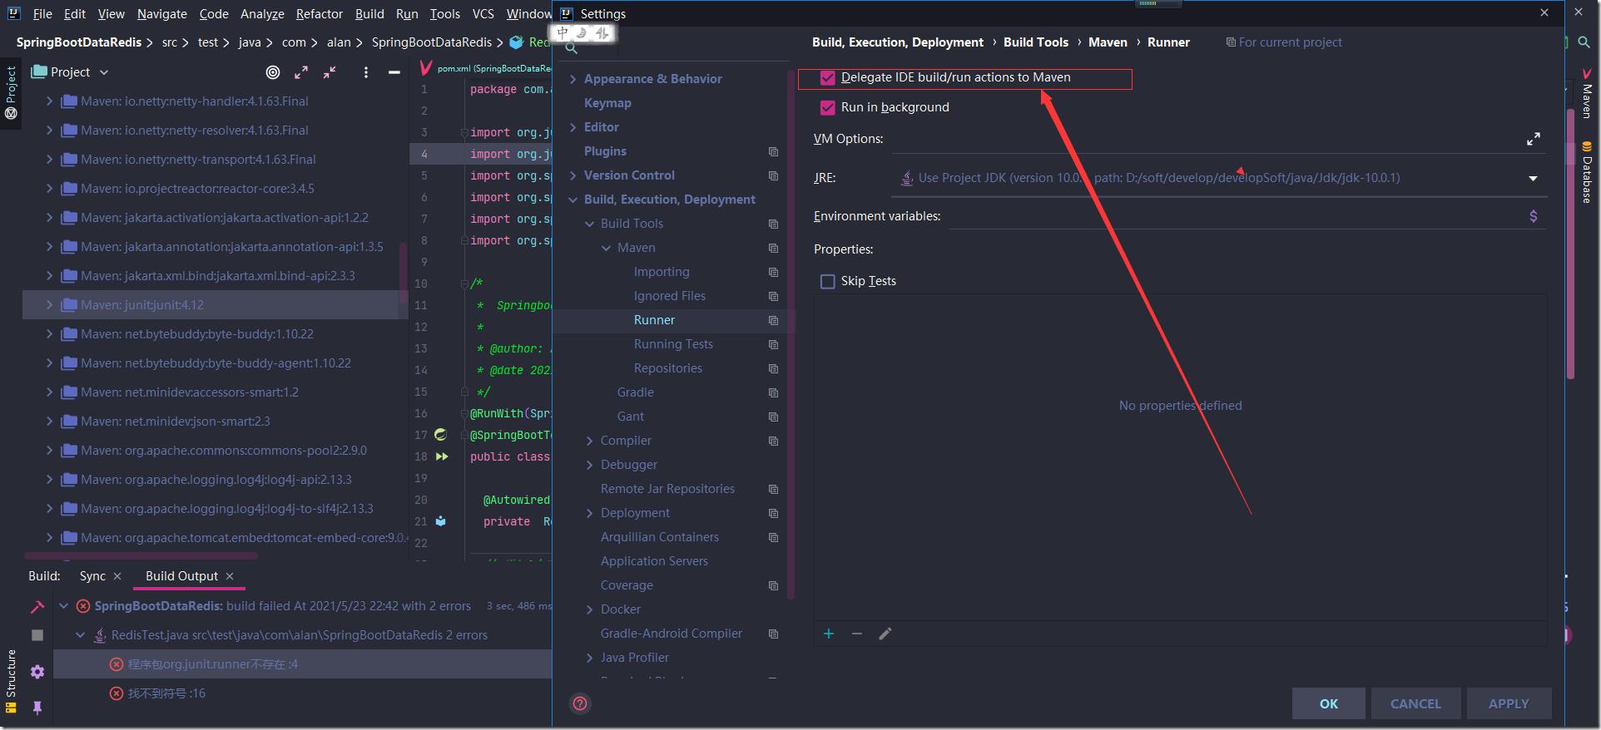Expand Appearance & Behavior settings

(x=572, y=79)
